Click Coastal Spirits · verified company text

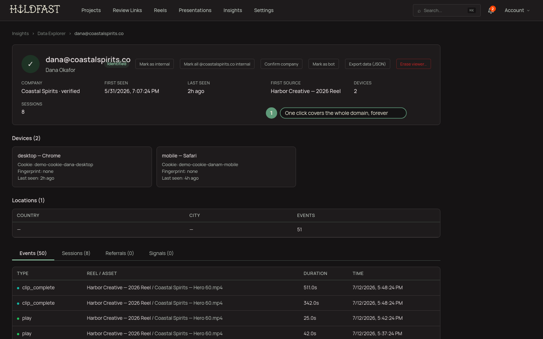click(x=51, y=91)
